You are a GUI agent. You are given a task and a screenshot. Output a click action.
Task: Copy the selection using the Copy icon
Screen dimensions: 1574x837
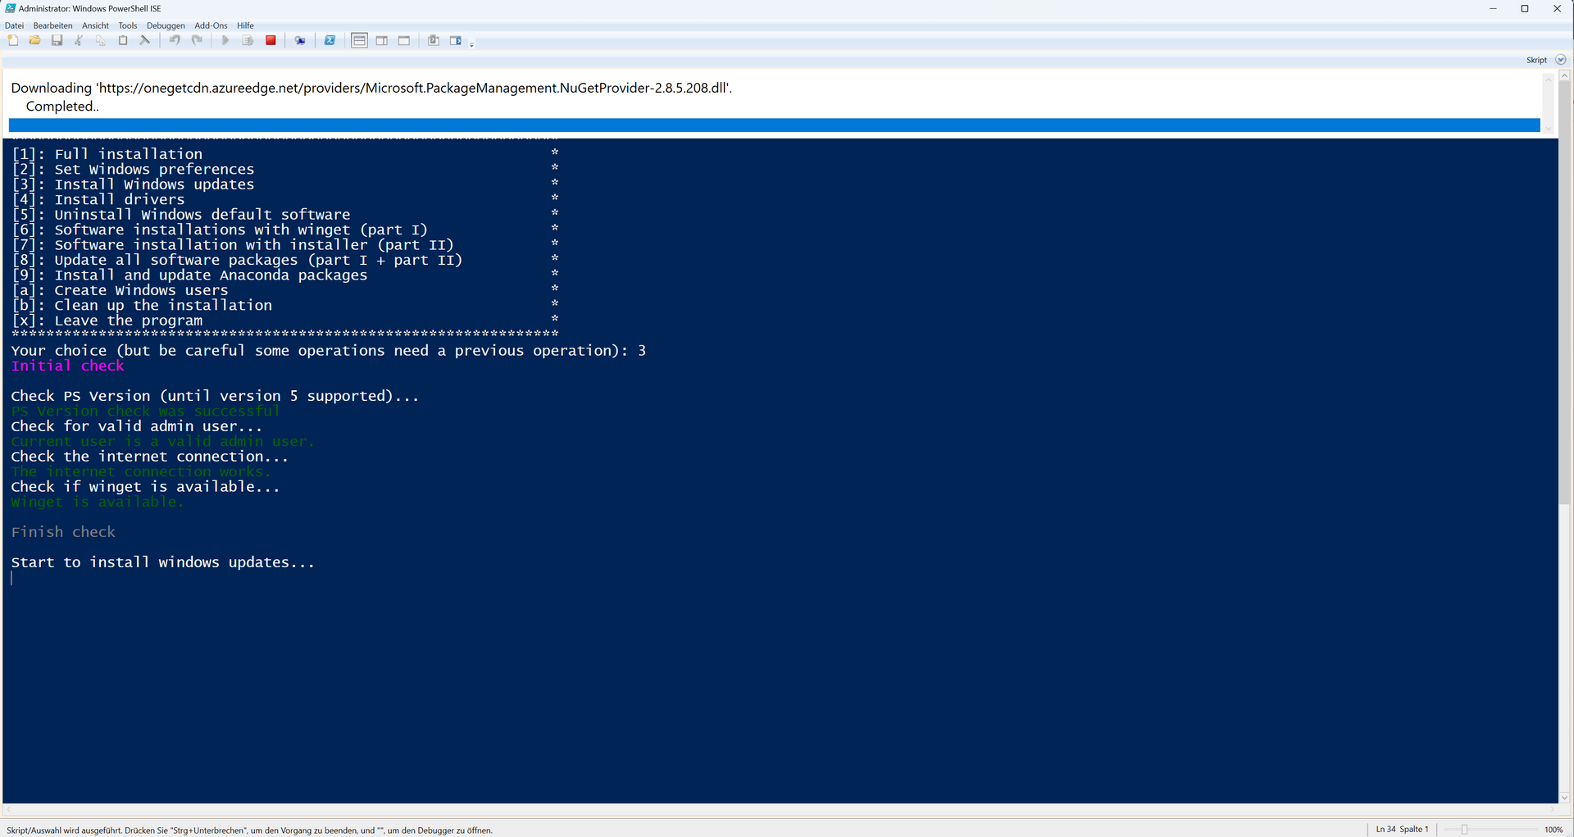coord(101,40)
